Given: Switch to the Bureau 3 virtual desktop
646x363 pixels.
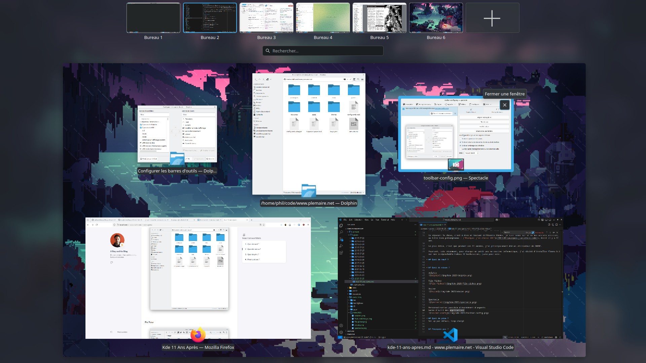Looking at the screenshot, I should 266,18.
